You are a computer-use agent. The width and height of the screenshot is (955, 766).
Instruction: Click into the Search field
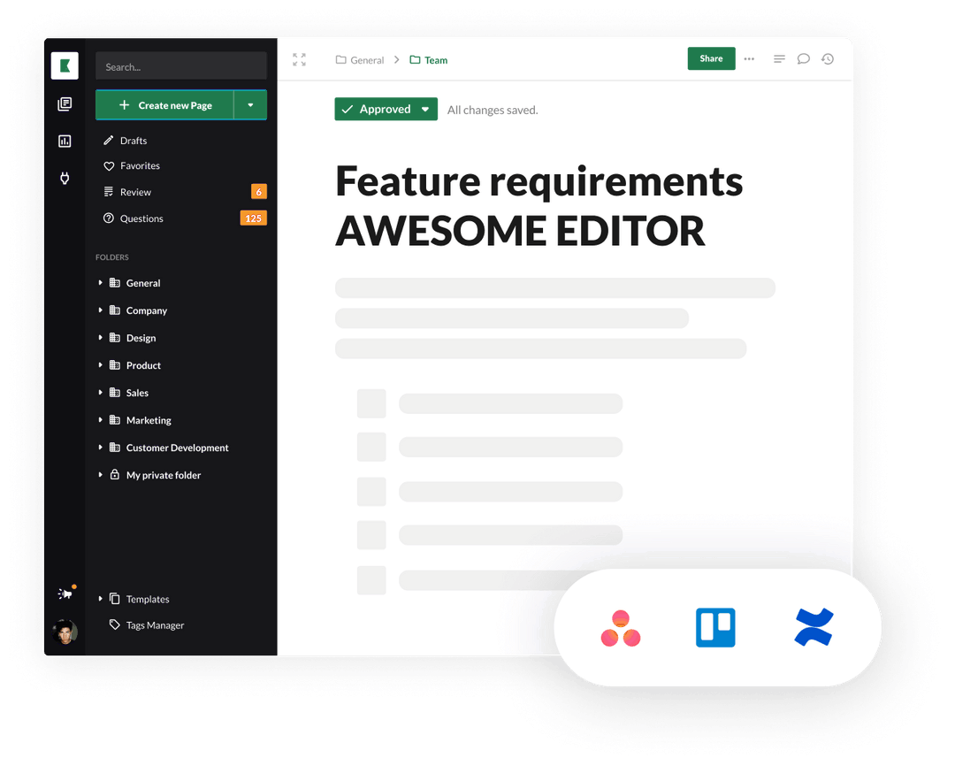click(181, 65)
